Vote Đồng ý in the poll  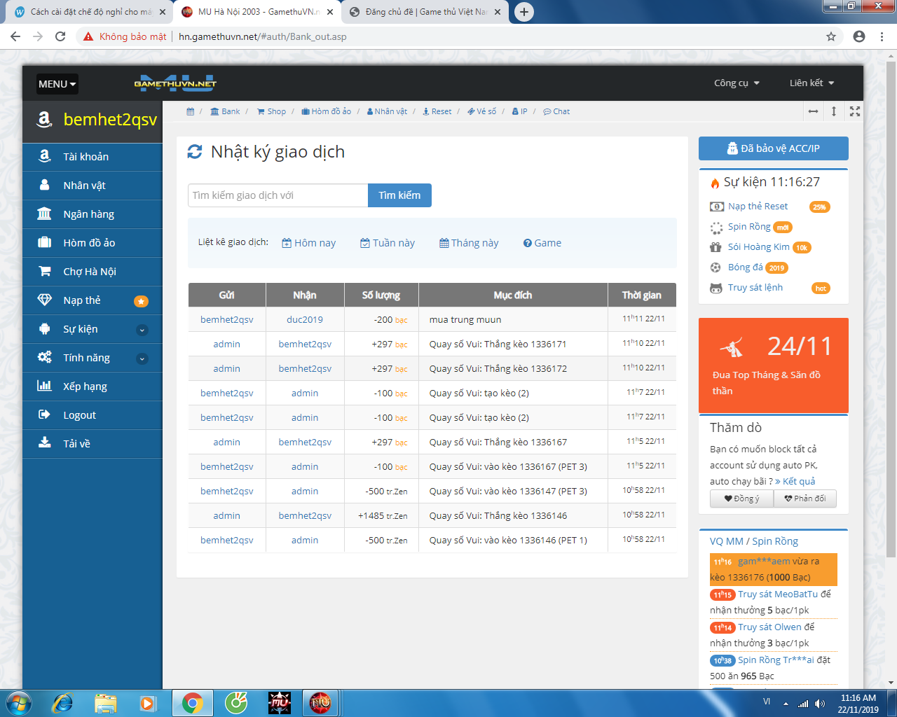(741, 499)
